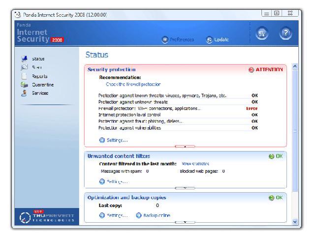
Task: Maximize the Panda Internet Security window
Action: click(x=277, y=13)
